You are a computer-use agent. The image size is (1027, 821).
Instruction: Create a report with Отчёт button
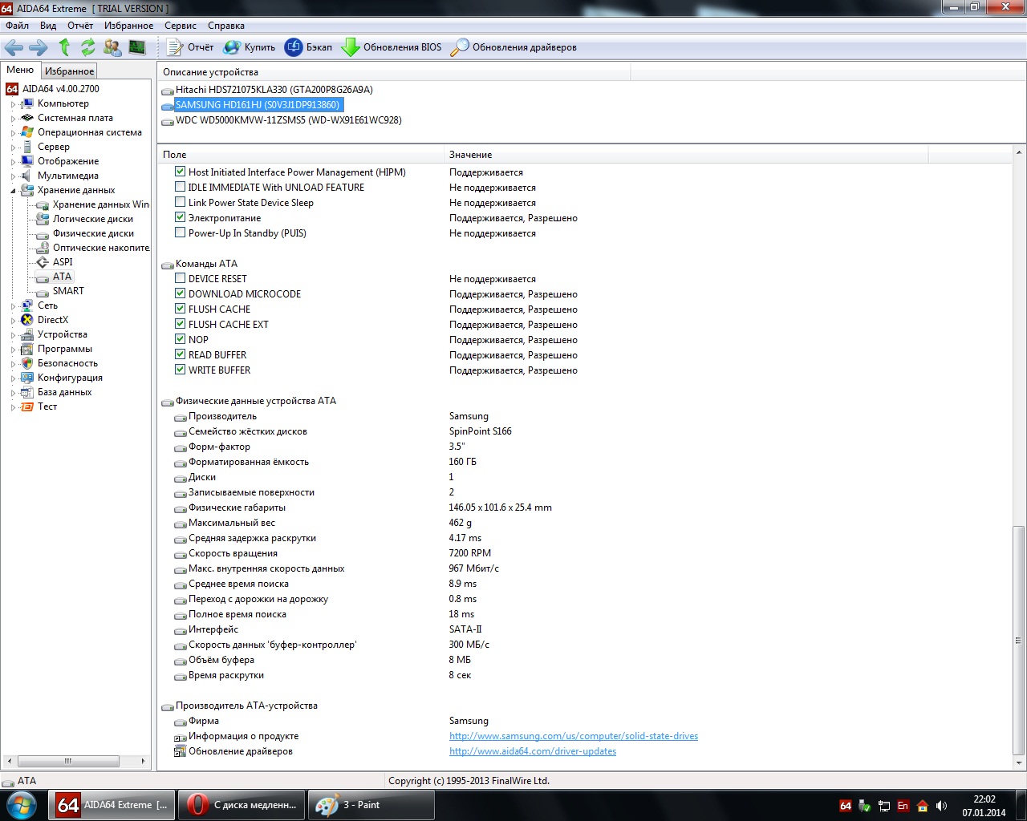(x=191, y=47)
